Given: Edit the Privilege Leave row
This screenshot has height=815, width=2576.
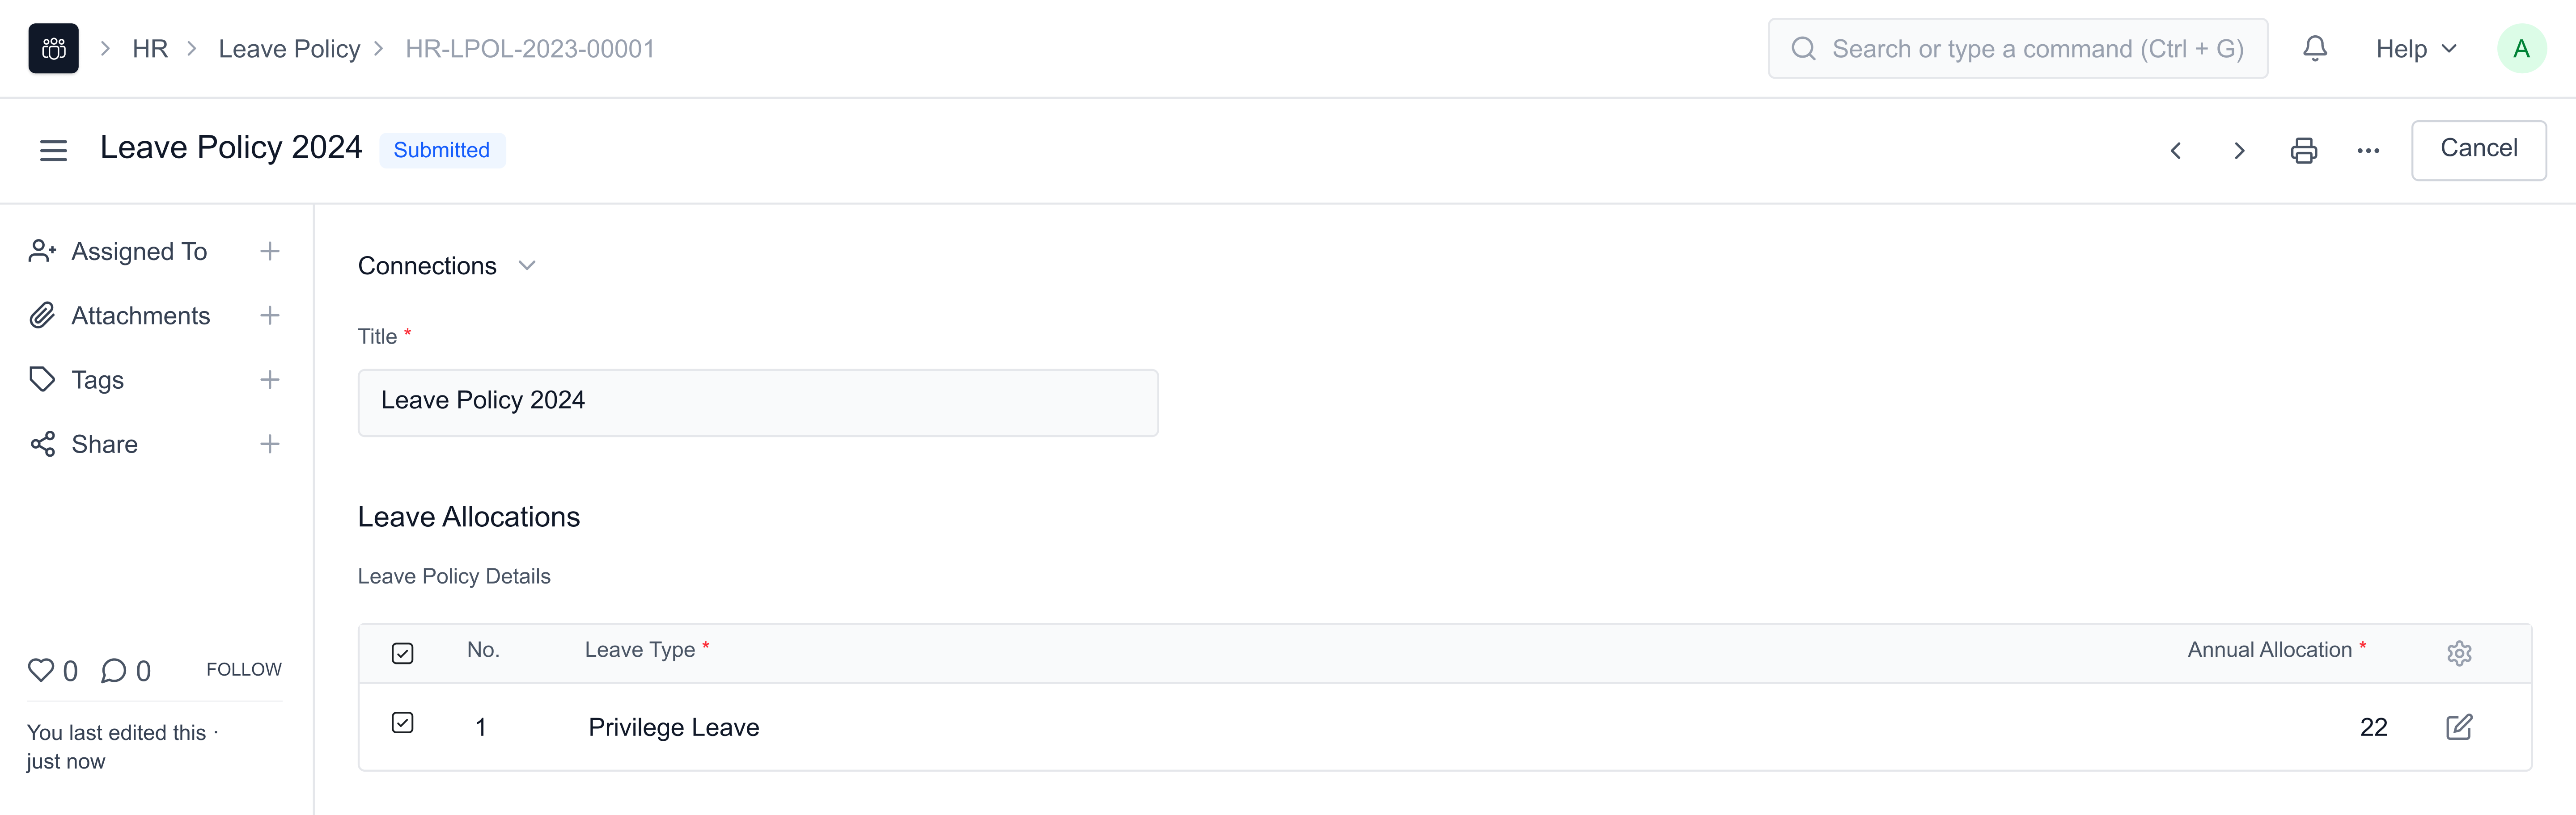Looking at the screenshot, I should click(2459, 727).
